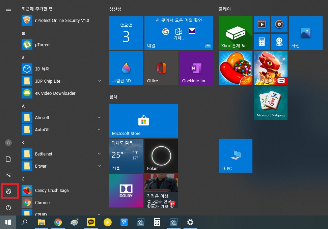Open the 사진 tile
This screenshot has width=328, height=229.
[x=306, y=33]
